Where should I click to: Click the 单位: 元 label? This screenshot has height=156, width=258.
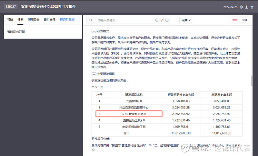pos(97,87)
